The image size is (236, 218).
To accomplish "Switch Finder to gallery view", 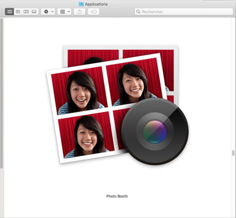I will coord(34,12).
